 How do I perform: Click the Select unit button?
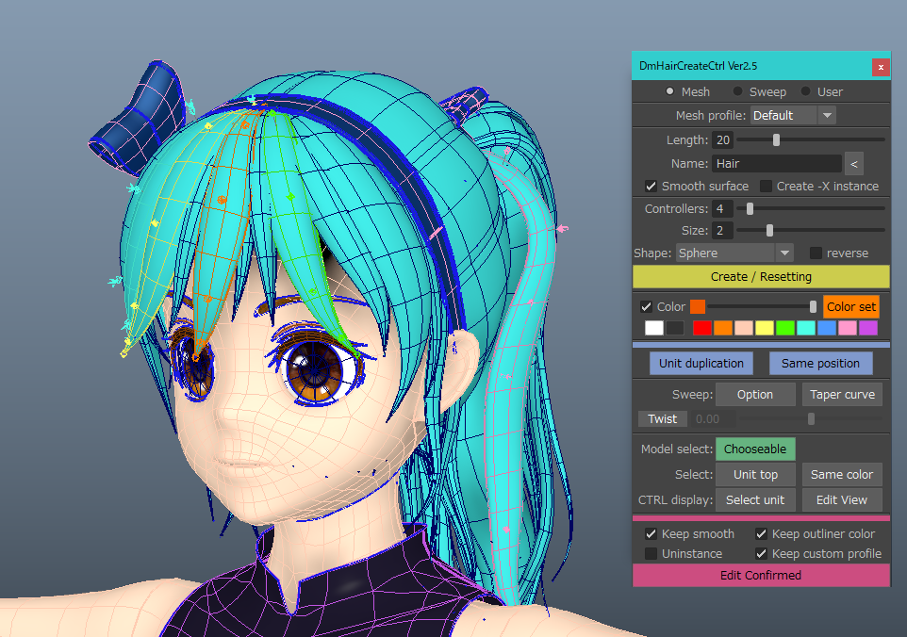pyautogui.click(x=755, y=500)
